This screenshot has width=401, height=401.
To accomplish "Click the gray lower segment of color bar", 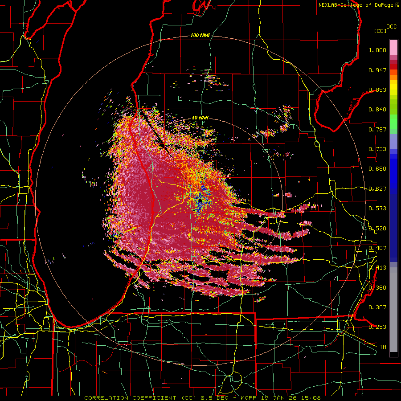I will pyautogui.click(x=393, y=310).
